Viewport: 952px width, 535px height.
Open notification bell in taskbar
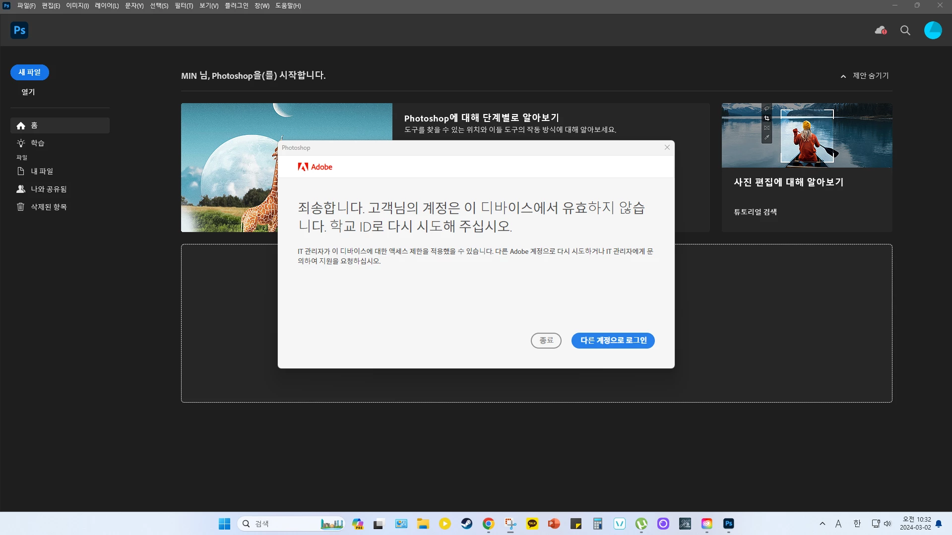(x=939, y=524)
